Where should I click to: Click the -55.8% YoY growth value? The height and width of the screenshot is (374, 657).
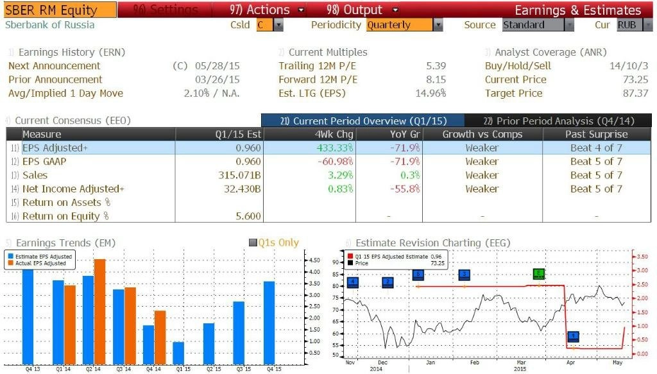click(x=405, y=189)
